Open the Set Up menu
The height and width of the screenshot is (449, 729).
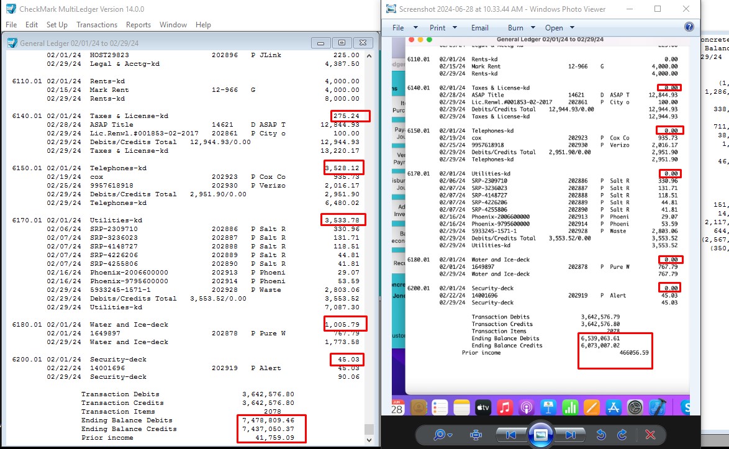pos(57,25)
